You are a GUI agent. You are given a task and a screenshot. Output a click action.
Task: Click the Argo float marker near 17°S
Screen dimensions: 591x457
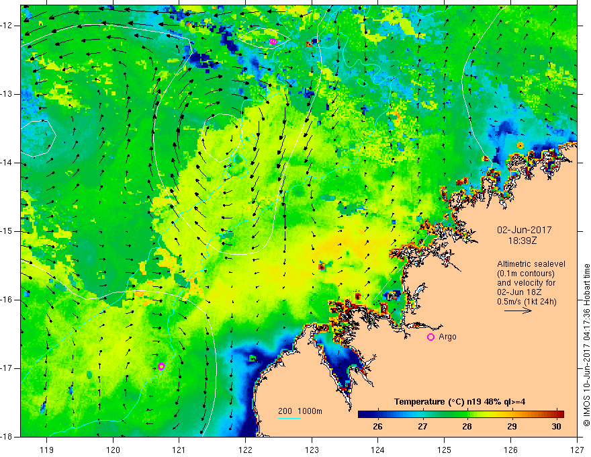pyautogui.click(x=161, y=366)
